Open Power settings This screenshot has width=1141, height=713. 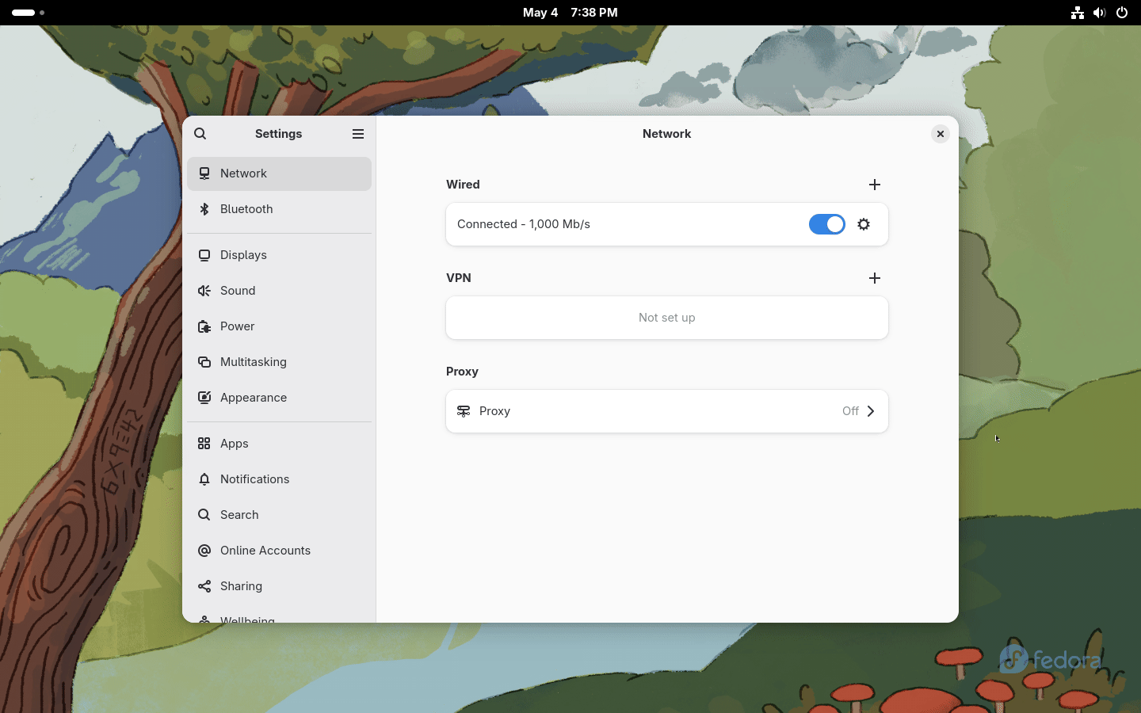coord(279,326)
